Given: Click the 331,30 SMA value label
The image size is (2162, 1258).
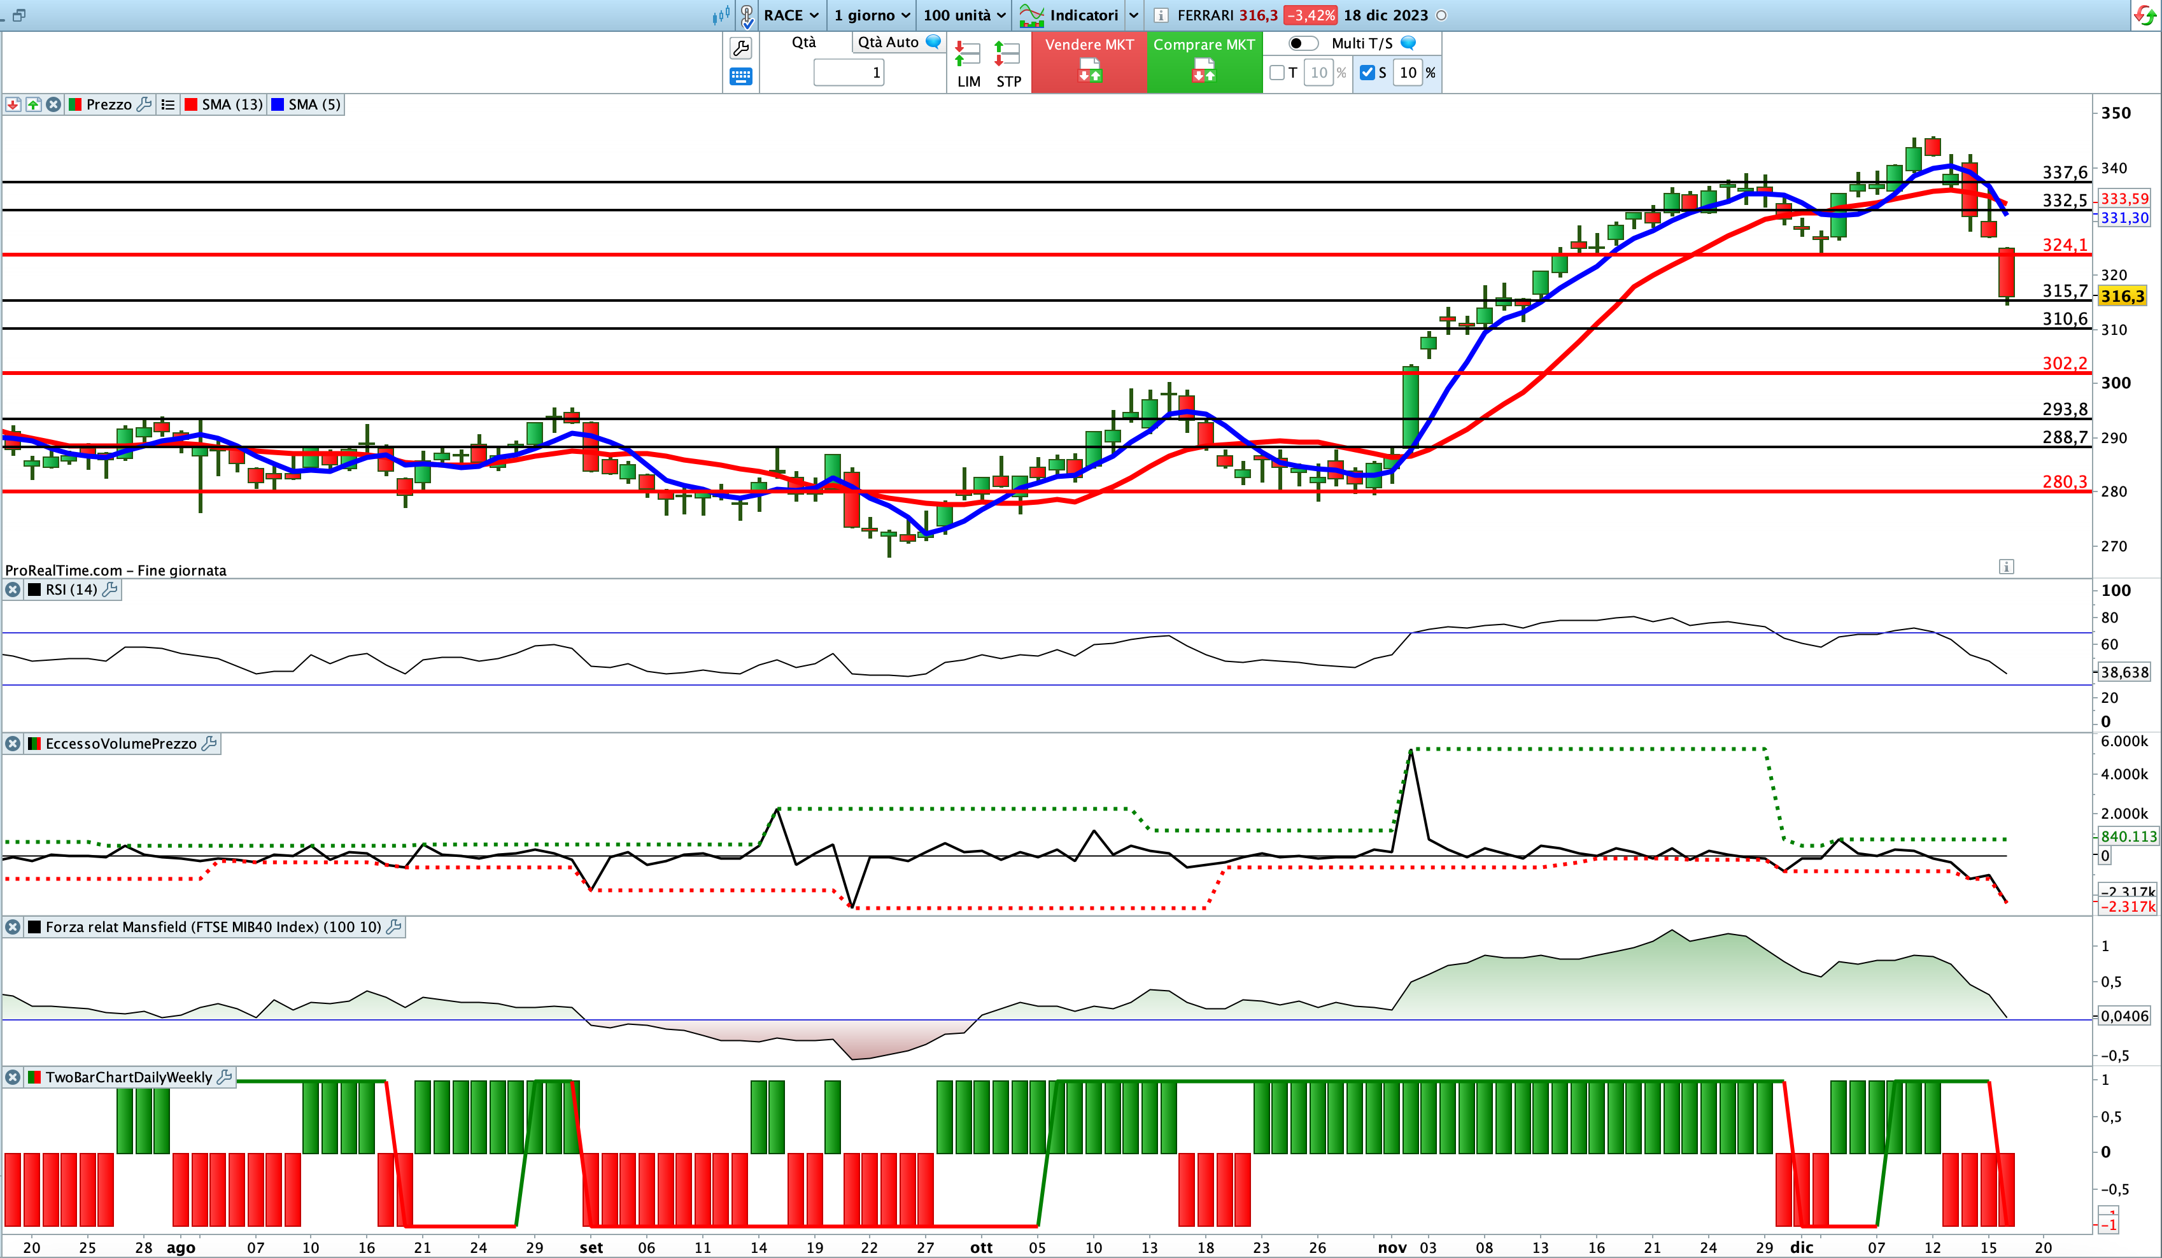Looking at the screenshot, I should [2124, 218].
